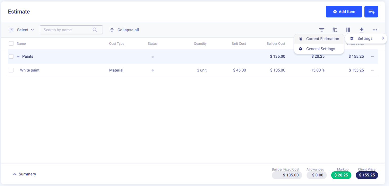Click the Search by name field
389x186 pixels.
pyautogui.click(x=66, y=30)
